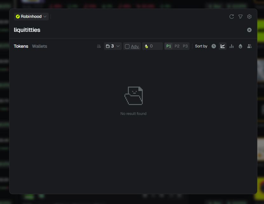This screenshot has width=264, height=204.
Task: Sort by volume bar chart icon
Action: (x=232, y=46)
